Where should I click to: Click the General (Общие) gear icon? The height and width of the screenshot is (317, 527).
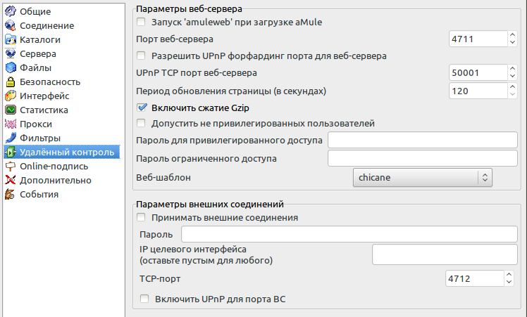click(x=11, y=11)
